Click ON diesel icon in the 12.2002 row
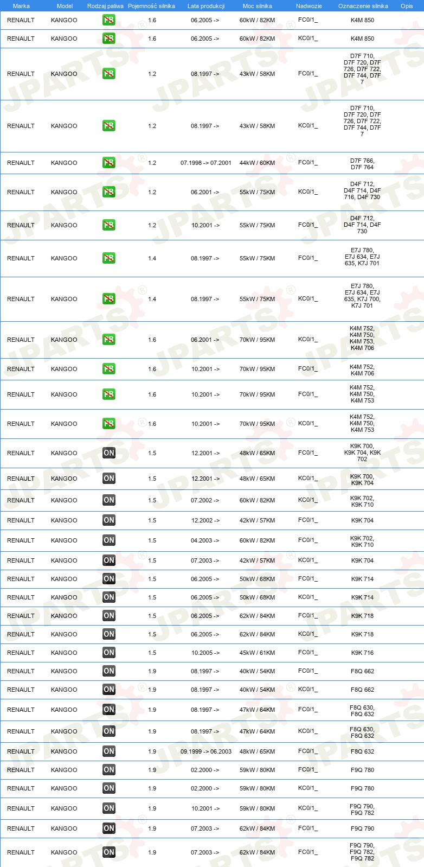Viewport: 424px width, 867px height. (x=109, y=520)
